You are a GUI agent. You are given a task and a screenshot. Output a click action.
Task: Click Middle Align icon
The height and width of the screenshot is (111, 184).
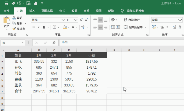point(100,20)
